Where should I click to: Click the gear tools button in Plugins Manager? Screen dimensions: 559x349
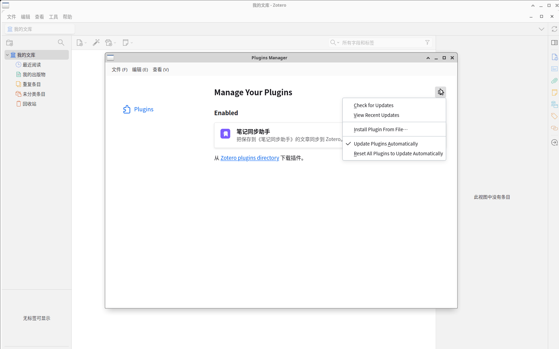point(441,92)
